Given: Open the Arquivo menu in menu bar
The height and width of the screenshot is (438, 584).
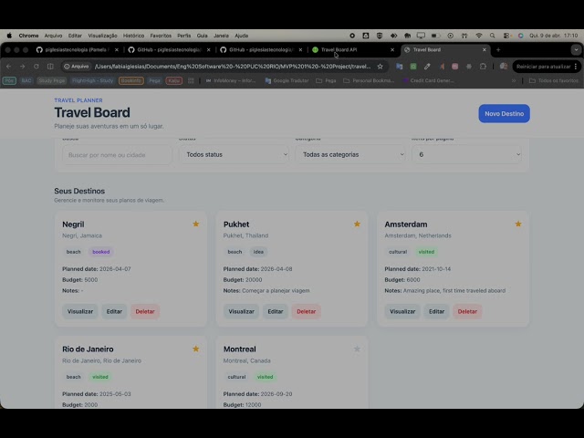Looking at the screenshot, I should [x=53, y=36].
